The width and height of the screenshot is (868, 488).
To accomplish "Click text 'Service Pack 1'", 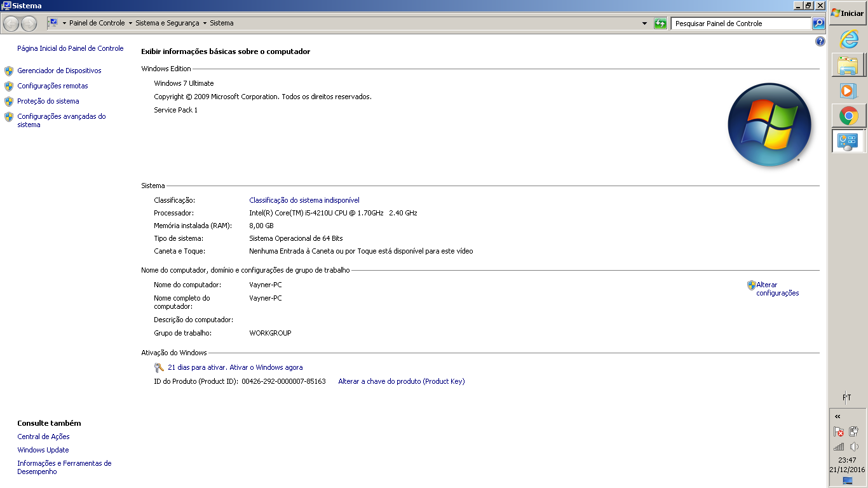I will pyautogui.click(x=176, y=110).
